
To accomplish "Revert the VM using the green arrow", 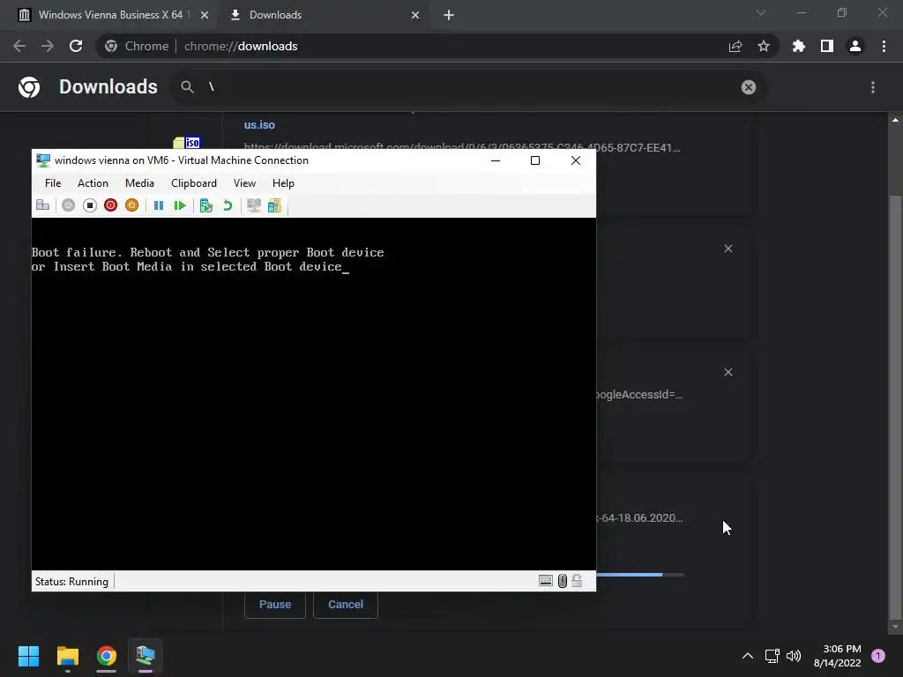I will coord(228,205).
